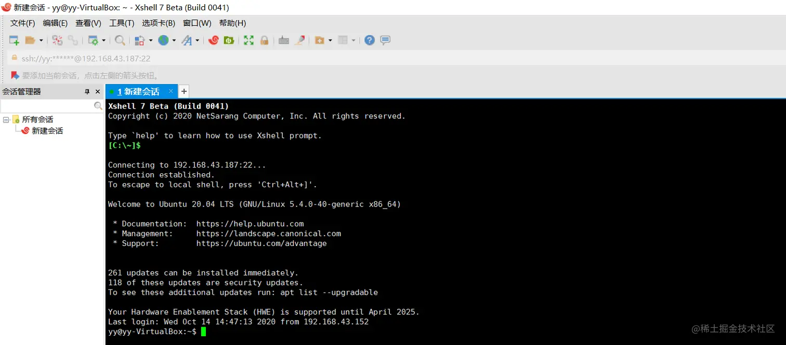Select 新建会话 in session tree
The width and height of the screenshot is (786, 345).
point(47,131)
